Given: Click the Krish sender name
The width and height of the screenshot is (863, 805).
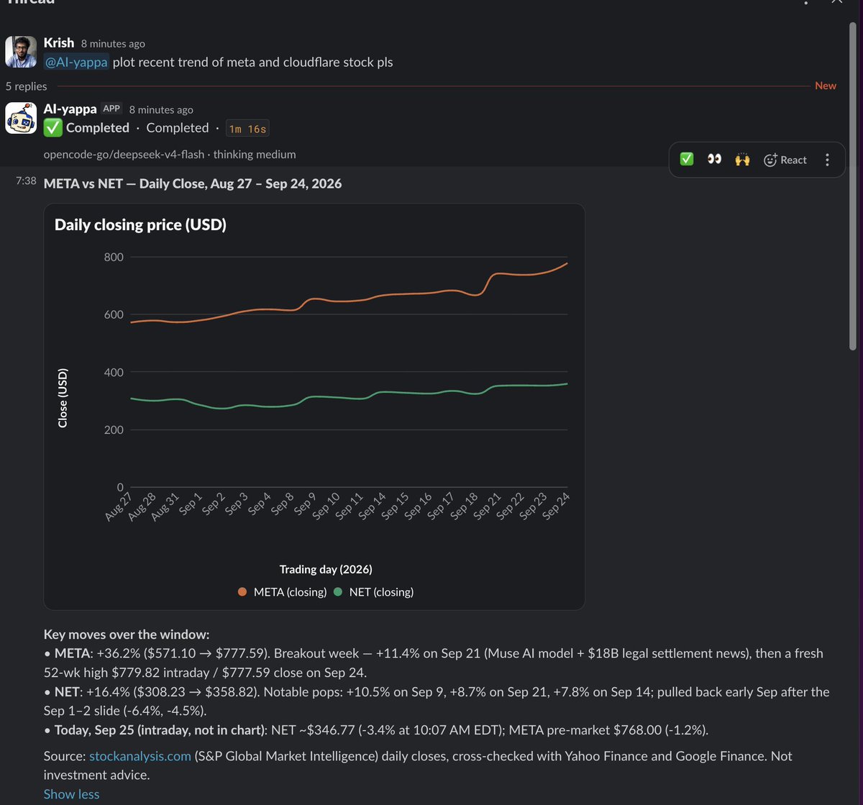Looking at the screenshot, I should (59, 43).
